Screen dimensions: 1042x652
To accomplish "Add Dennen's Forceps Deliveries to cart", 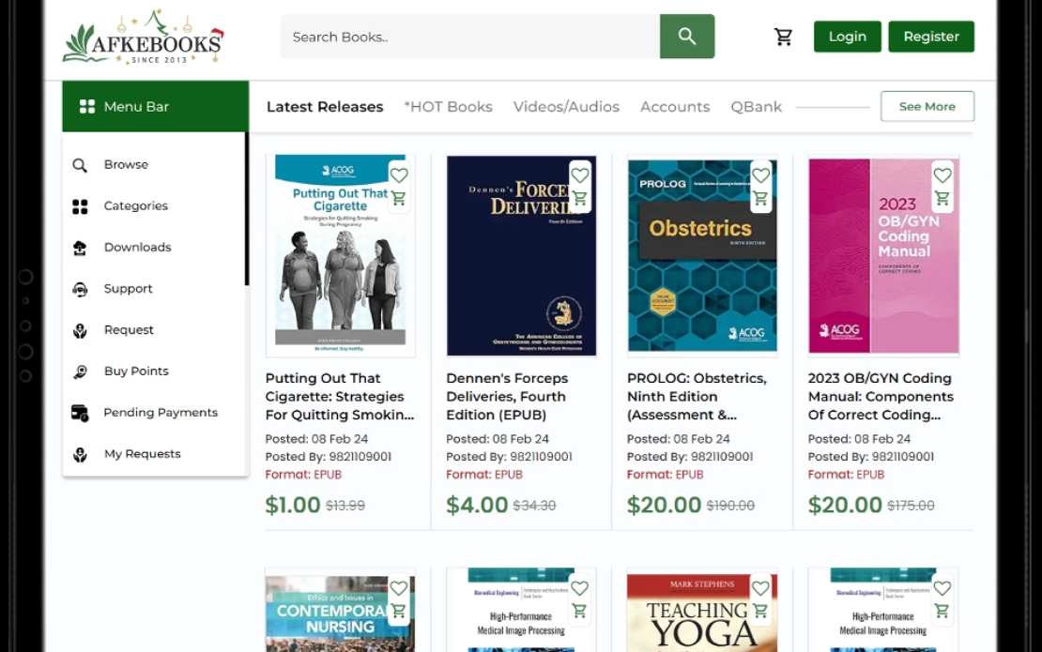I will pyautogui.click(x=579, y=198).
